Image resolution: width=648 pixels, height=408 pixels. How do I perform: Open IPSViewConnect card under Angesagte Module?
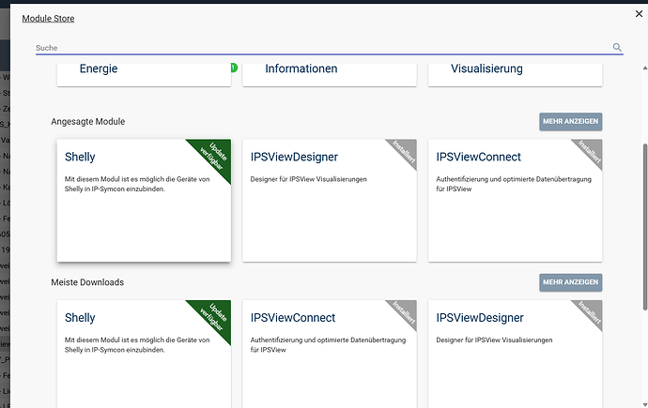[x=515, y=201]
